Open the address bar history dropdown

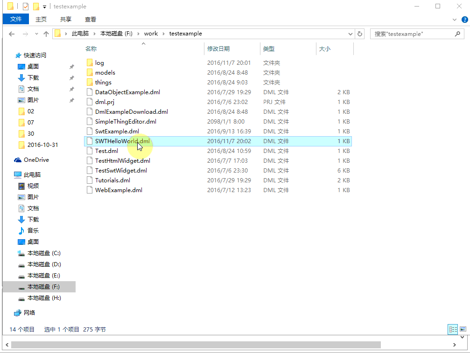tap(351, 34)
